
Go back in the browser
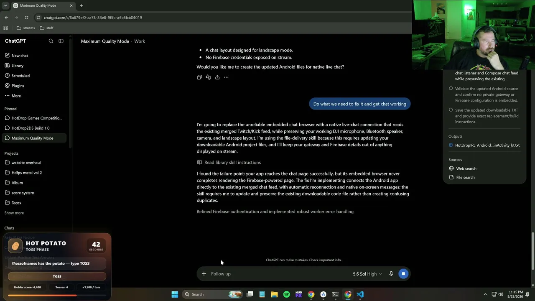coord(6,18)
